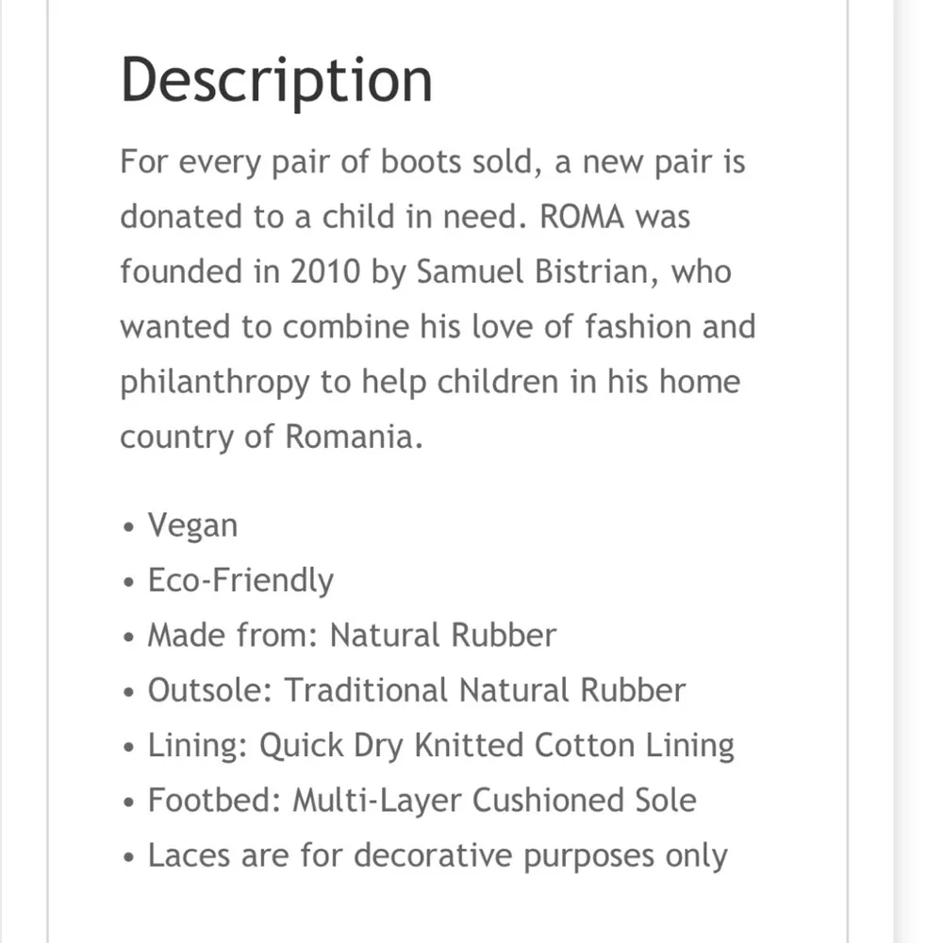This screenshot has height=943, width=943.
Task: Click the Made from: Natural Rubber line
Action: pyautogui.click(x=351, y=636)
